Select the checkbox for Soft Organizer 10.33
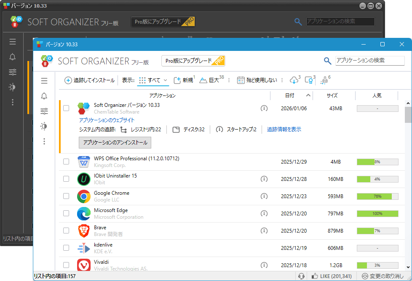412x281 pixels. [66, 108]
